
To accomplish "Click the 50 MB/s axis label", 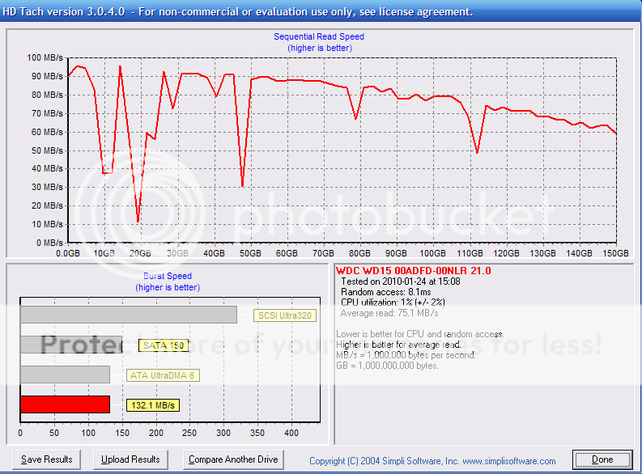I will click(x=47, y=150).
